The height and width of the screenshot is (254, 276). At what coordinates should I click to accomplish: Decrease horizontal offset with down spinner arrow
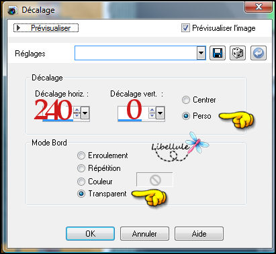click(x=77, y=115)
